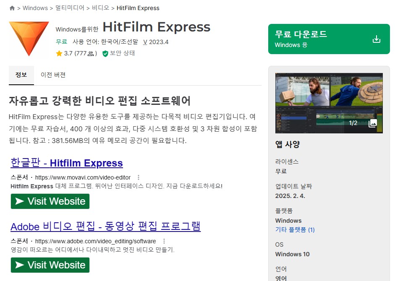Screen dimensions: 395x281
Task: Open the Adobe 비디오 편집 ad link
Action: click(x=105, y=226)
